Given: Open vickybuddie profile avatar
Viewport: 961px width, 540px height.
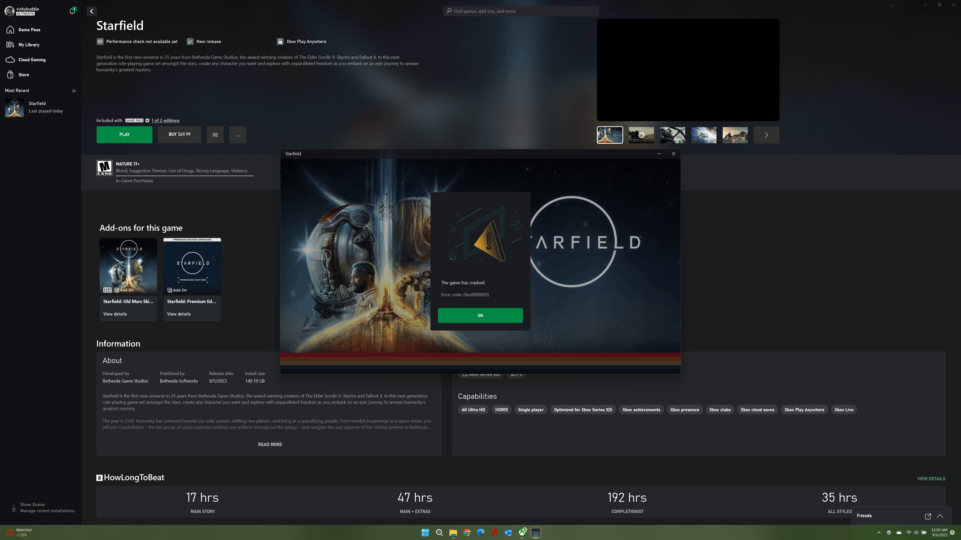Looking at the screenshot, I should 9,11.
